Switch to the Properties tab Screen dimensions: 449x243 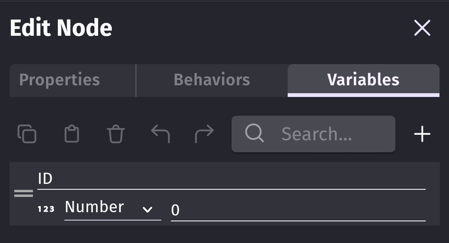[60, 80]
